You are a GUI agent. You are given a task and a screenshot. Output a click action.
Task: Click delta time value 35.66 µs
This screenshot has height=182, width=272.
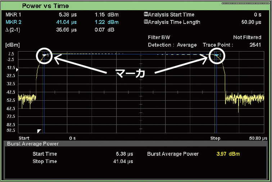click(67, 30)
